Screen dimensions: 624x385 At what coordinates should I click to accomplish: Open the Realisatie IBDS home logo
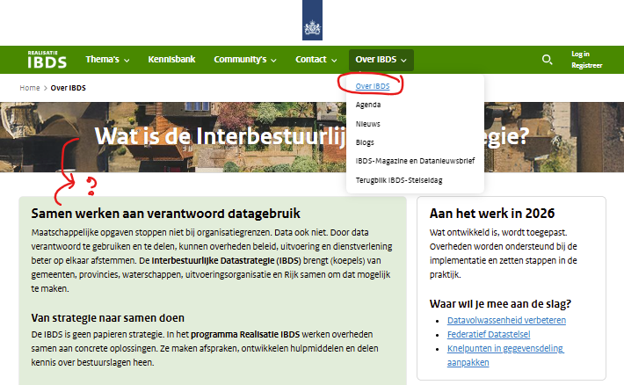(47, 60)
